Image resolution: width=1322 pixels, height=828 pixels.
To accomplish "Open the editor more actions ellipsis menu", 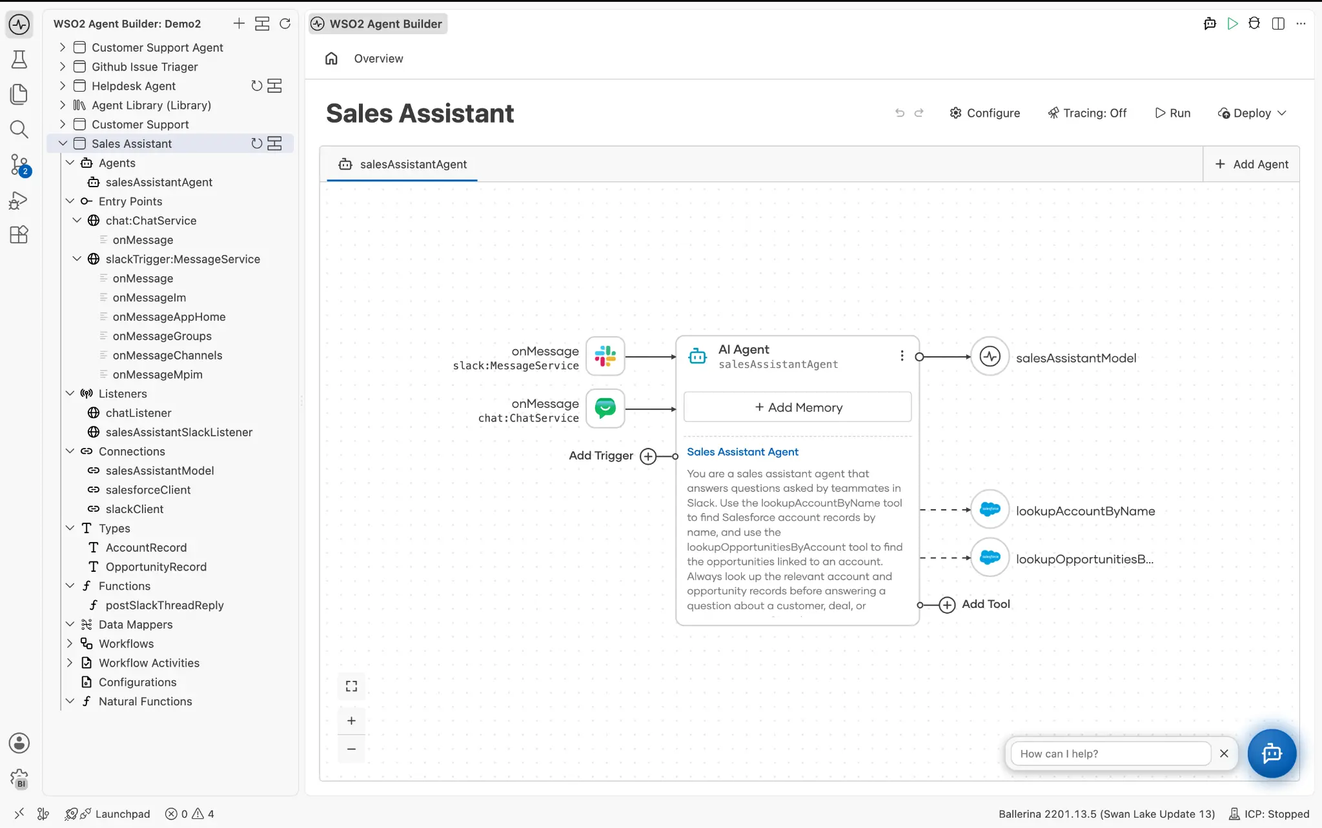I will click(x=1301, y=24).
